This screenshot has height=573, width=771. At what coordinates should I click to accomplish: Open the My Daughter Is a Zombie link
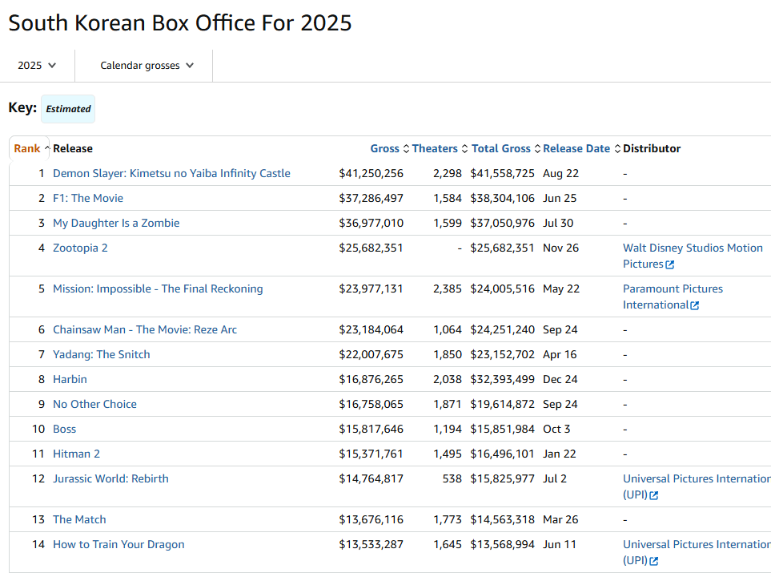[116, 223]
